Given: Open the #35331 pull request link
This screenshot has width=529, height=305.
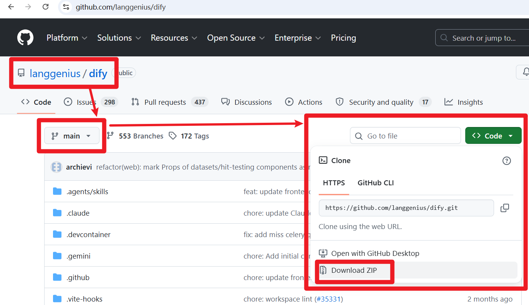Looking at the screenshot, I should coord(329,299).
